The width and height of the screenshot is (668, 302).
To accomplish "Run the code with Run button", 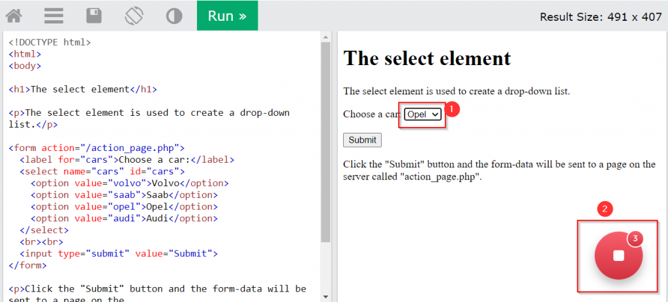I will 227,16.
